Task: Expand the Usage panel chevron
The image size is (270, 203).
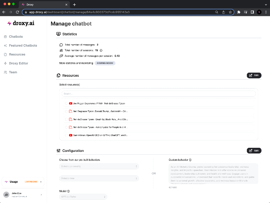Action: pyautogui.click(x=41, y=182)
